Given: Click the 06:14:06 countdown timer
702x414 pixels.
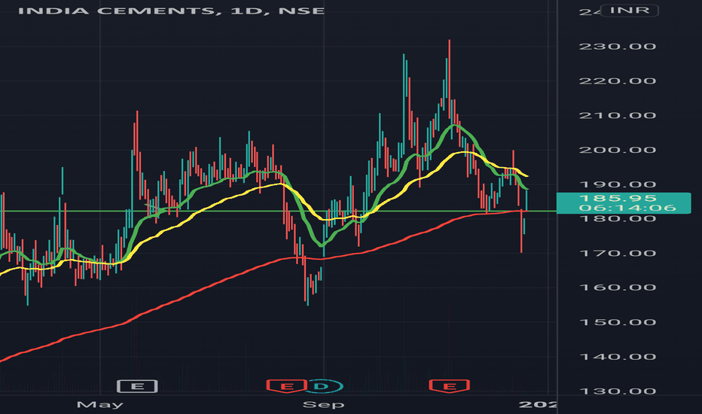Looking at the screenshot, I should [x=627, y=208].
